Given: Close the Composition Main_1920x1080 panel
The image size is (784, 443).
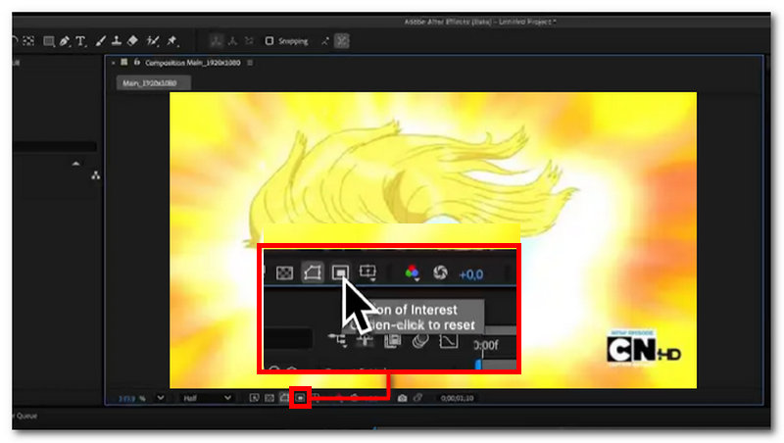Looking at the screenshot, I should coord(114,63).
